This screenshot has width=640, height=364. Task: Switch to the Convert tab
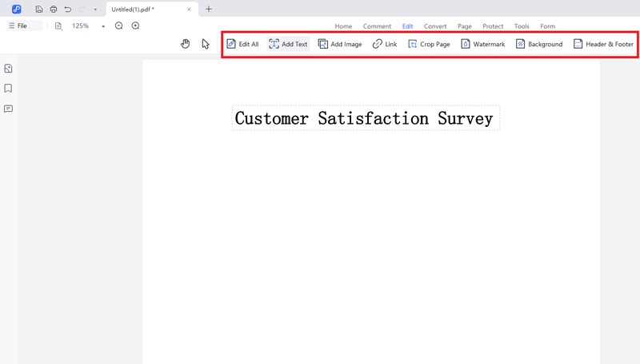point(435,26)
